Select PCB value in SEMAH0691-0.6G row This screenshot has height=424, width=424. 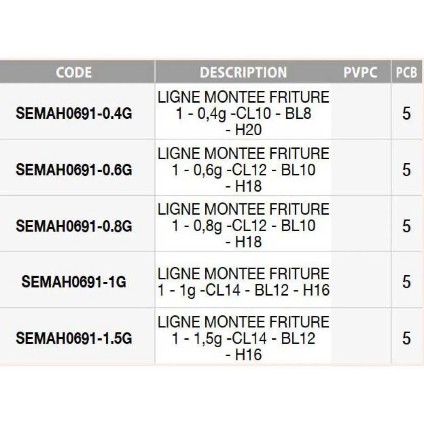click(x=407, y=170)
